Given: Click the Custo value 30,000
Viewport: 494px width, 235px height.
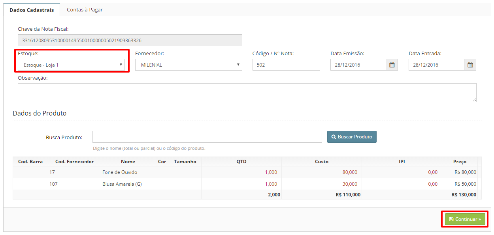Looking at the screenshot, I should pyautogui.click(x=350, y=184).
